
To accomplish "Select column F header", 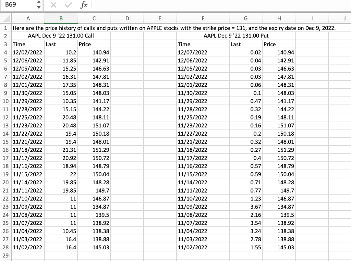I will pos(203,18).
